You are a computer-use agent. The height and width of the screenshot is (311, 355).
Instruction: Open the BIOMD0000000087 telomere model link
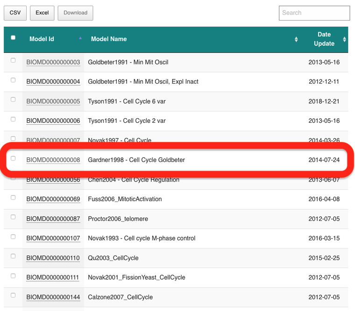[53, 219]
